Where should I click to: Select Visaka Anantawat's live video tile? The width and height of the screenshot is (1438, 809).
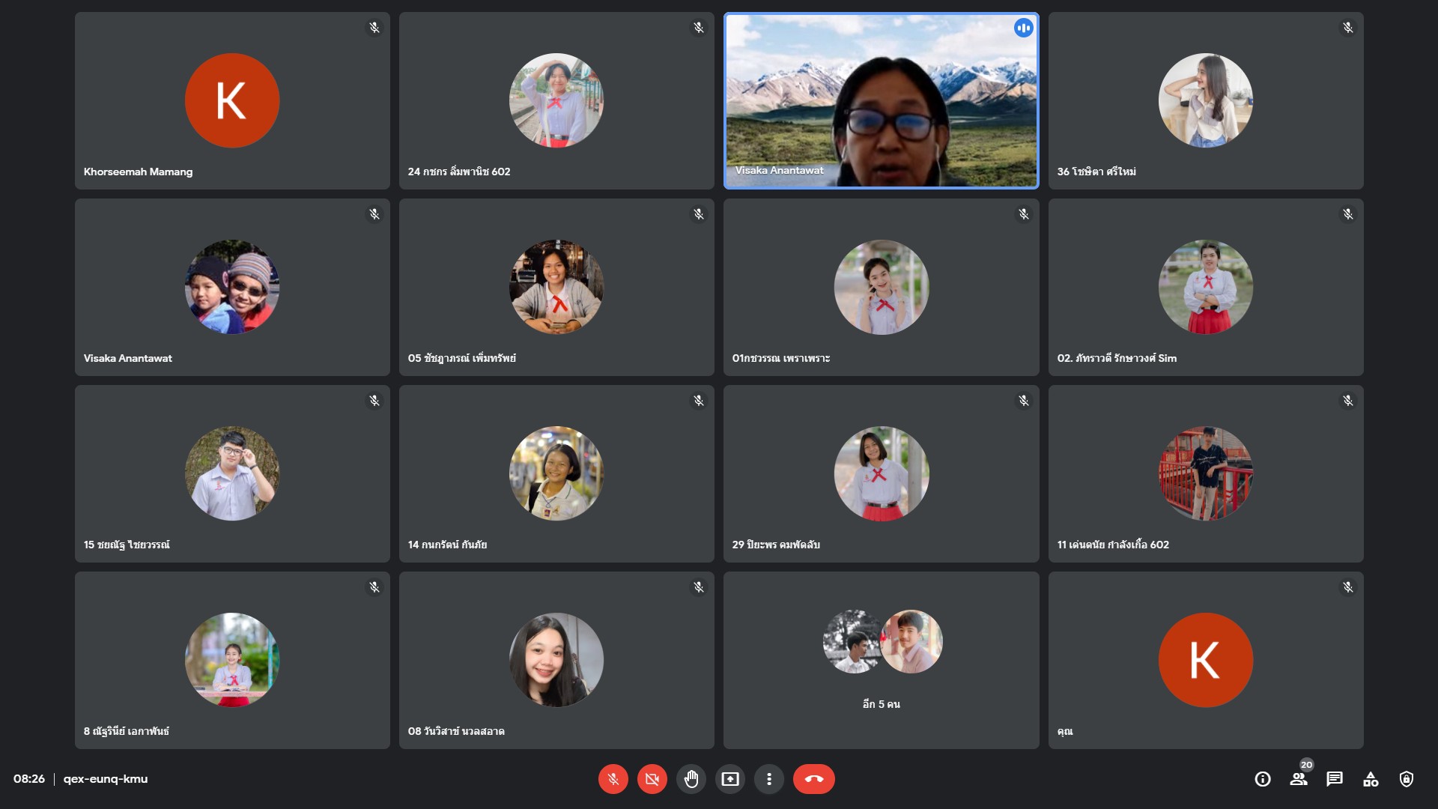click(881, 100)
